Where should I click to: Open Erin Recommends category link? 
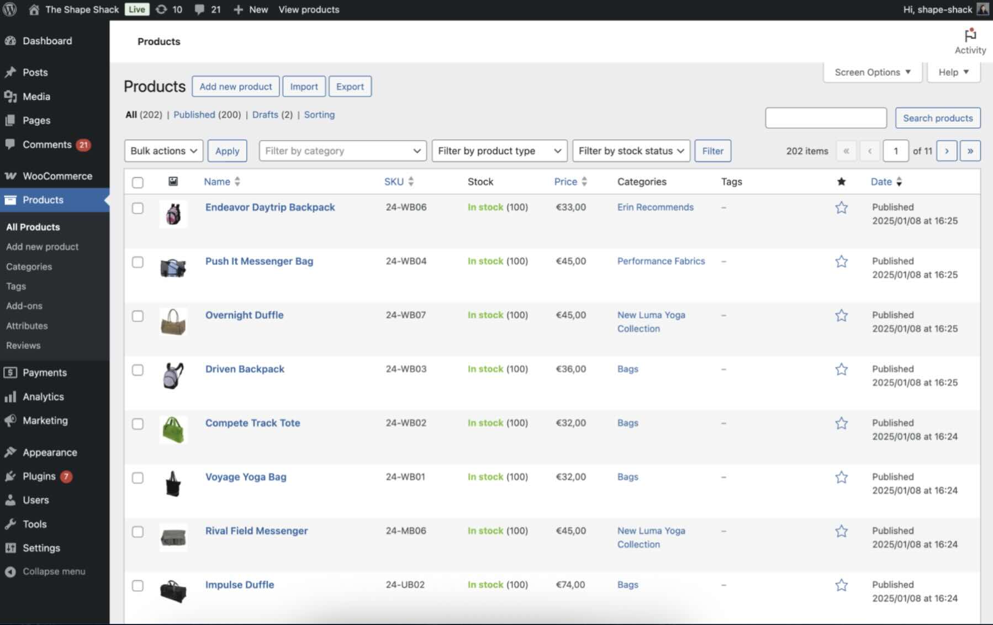[656, 208]
